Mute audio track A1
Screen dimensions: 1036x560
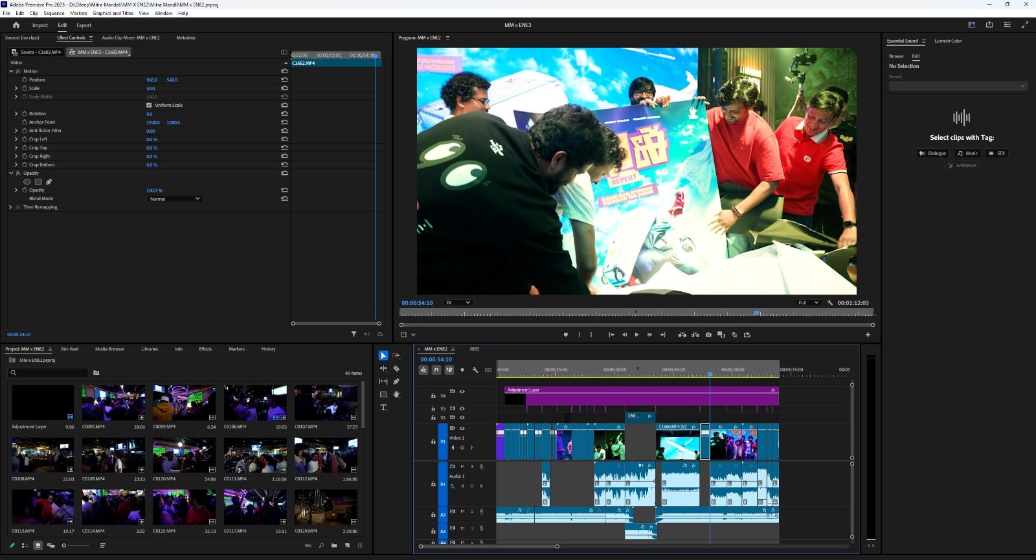click(462, 466)
